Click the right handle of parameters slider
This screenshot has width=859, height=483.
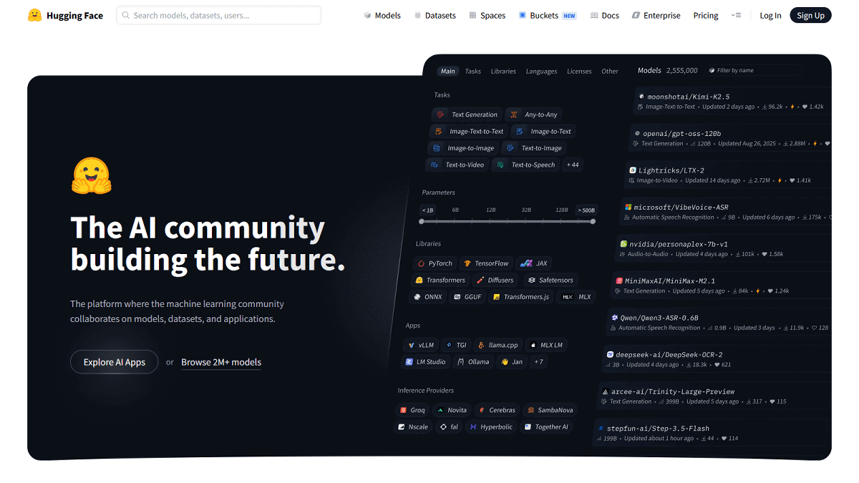click(593, 221)
